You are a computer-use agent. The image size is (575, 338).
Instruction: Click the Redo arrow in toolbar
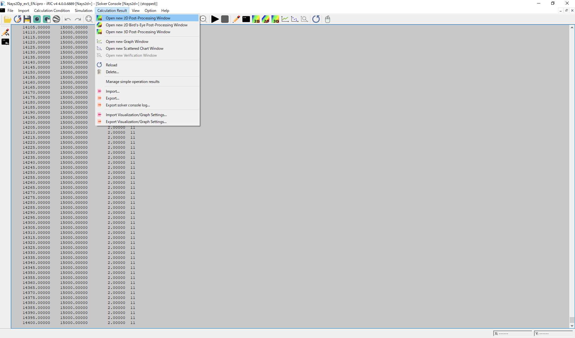coord(77,19)
